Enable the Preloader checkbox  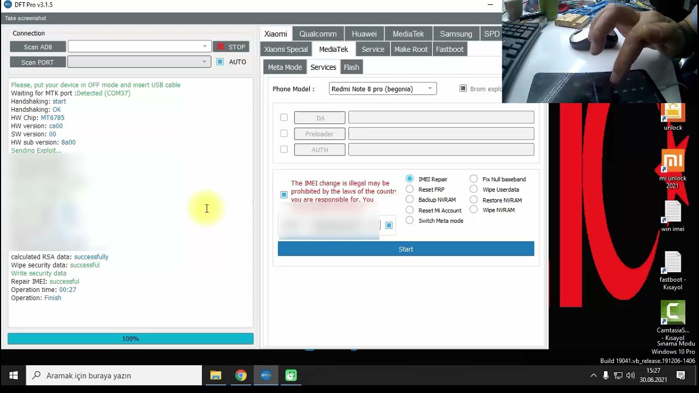pyautogui.click(x=284, y=133)
